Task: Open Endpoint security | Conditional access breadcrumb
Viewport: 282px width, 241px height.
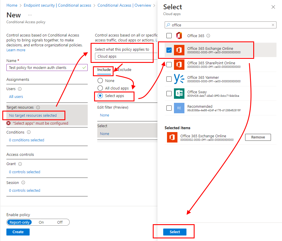Action: click(58, 6)
